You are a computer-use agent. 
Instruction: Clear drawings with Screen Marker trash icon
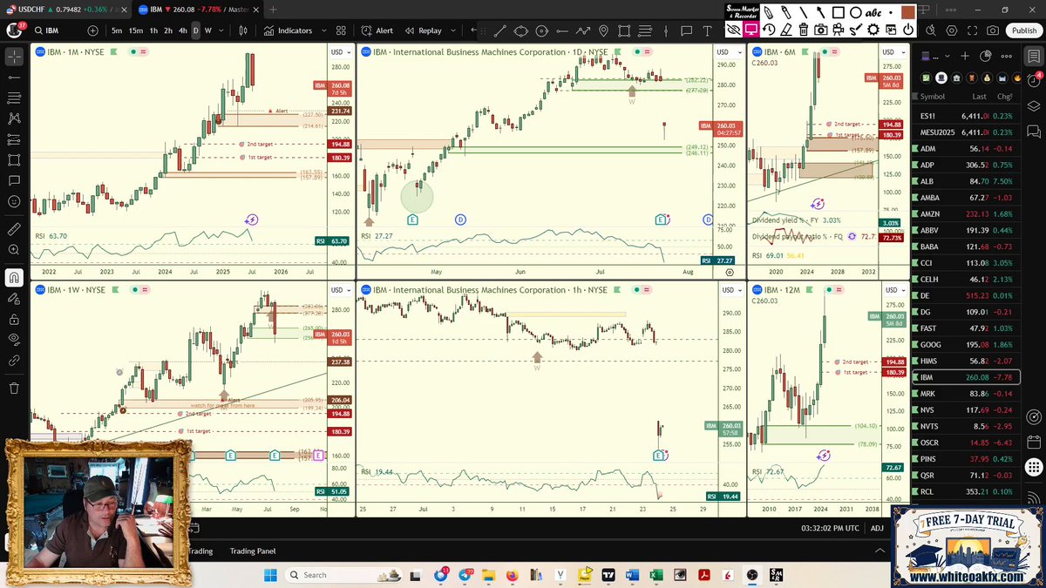point(803,30)
